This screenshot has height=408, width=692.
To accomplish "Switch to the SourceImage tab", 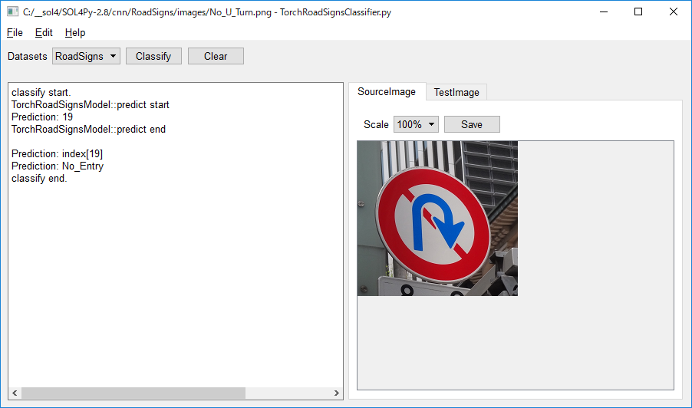I will [x=387, y=92].
